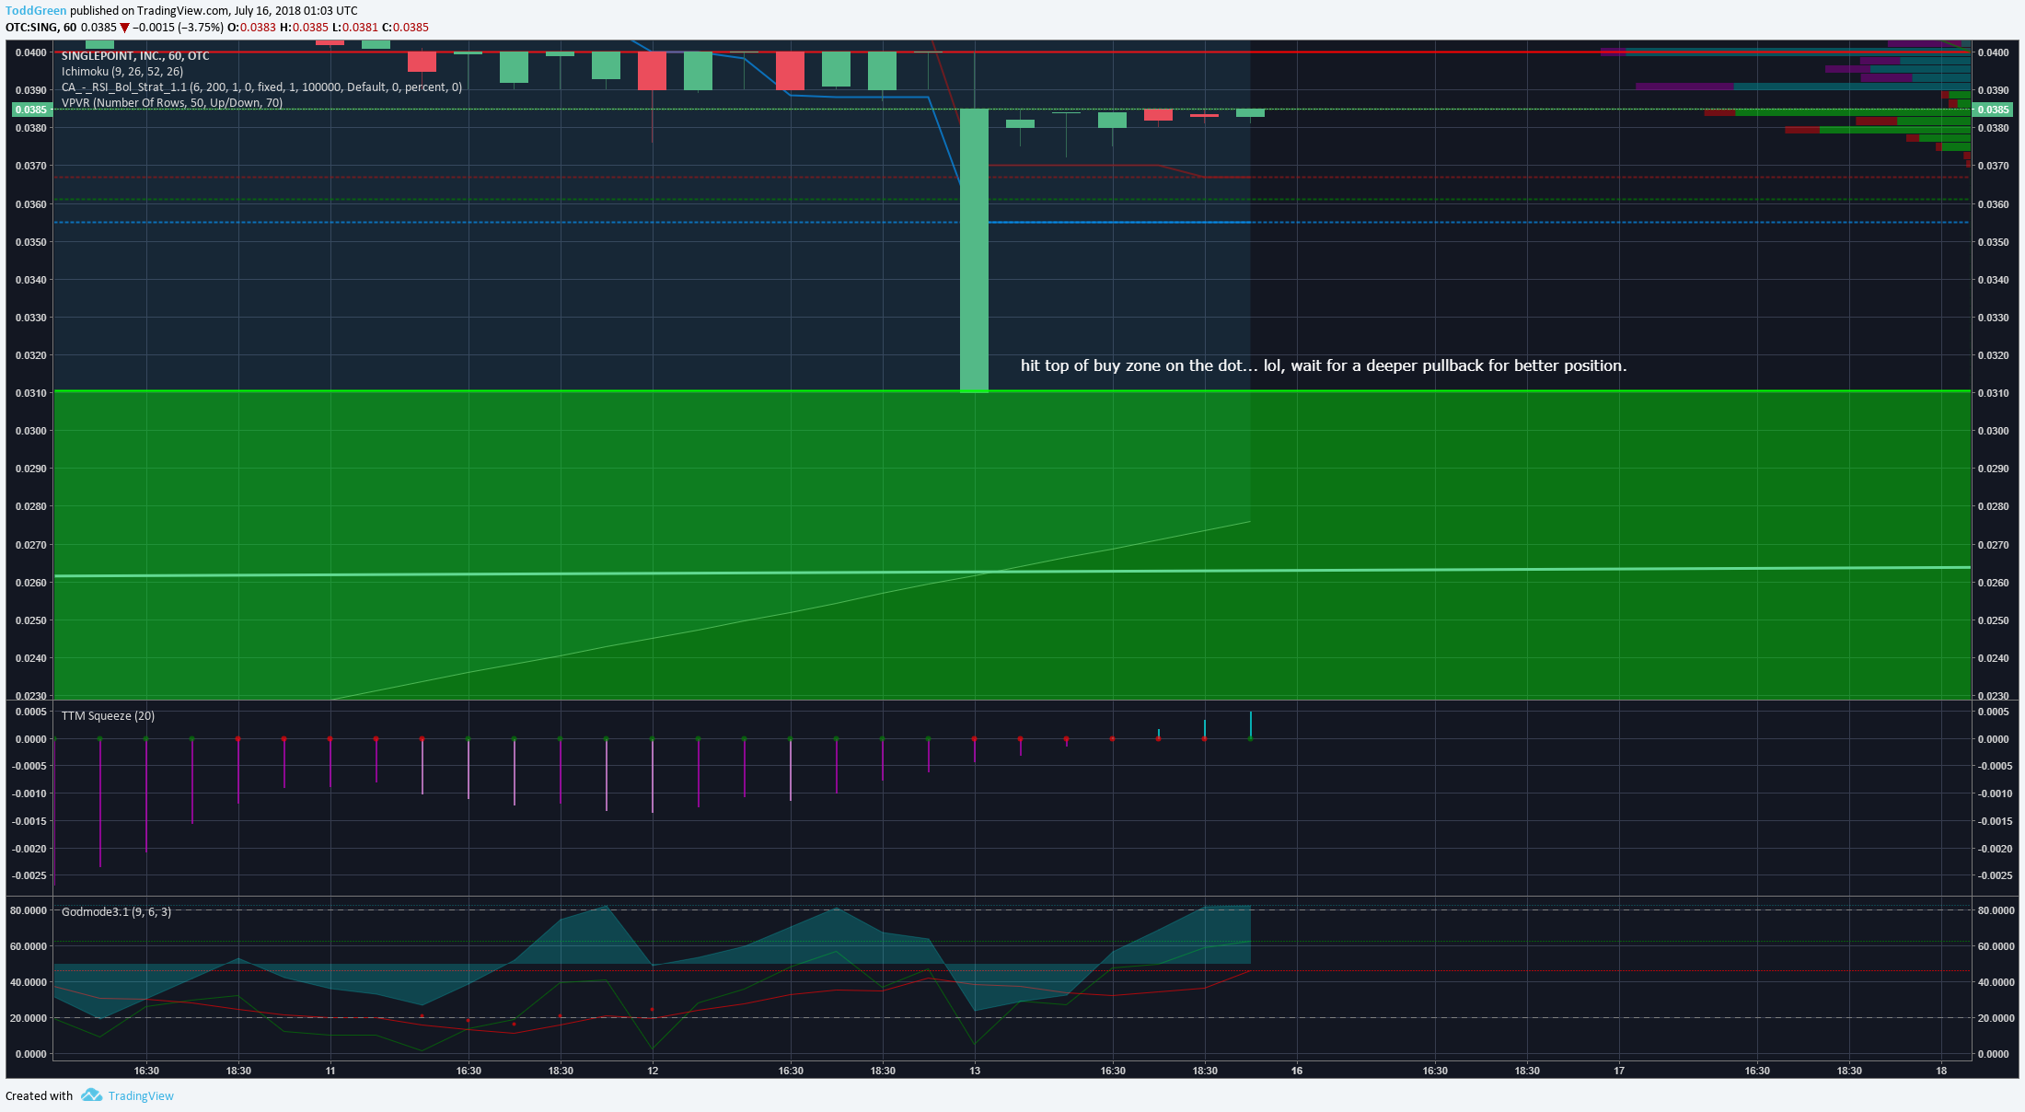Click the date label 18 on time axis
Image resolution: width=2025 pixels, height=1112 pixels.
coord(1941,1071)
